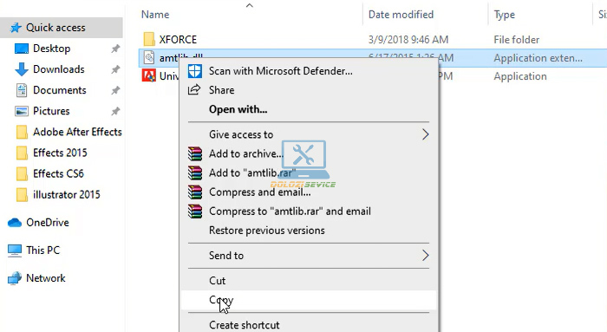Unpin Downloads using its pin icon
The image size is (607, 332).
pos(115,69)
